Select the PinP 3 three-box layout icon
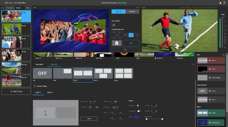 coord(103,73)
